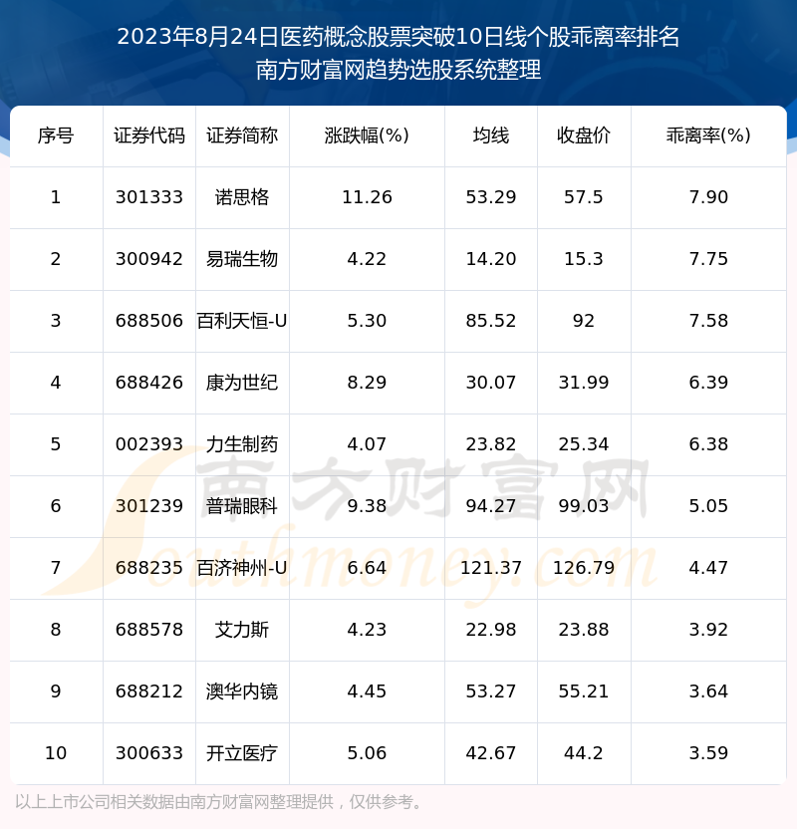
Task: Click the 4.07 change value
Action: pyautogui.click(x=367, y=444)
